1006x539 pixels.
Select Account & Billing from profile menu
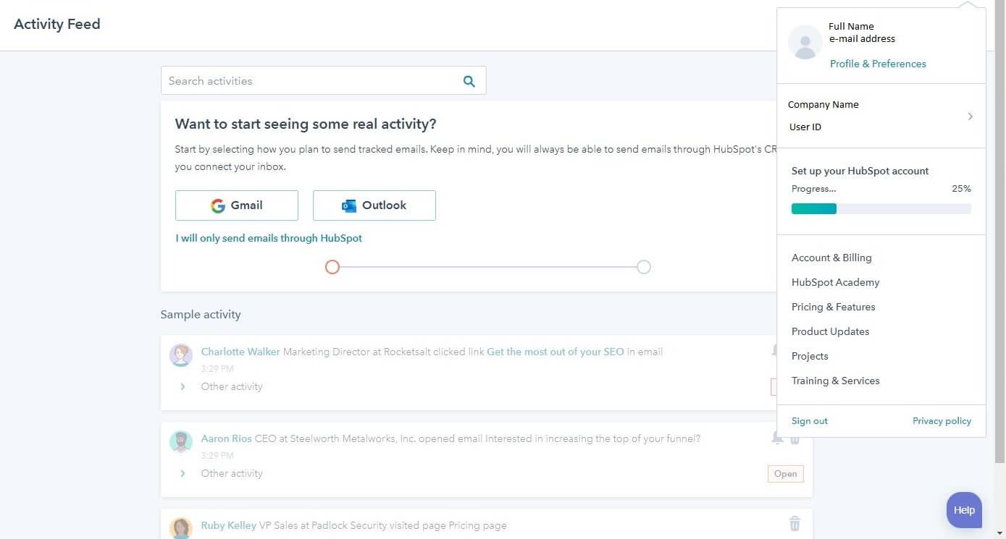click(x=831, y=258)
